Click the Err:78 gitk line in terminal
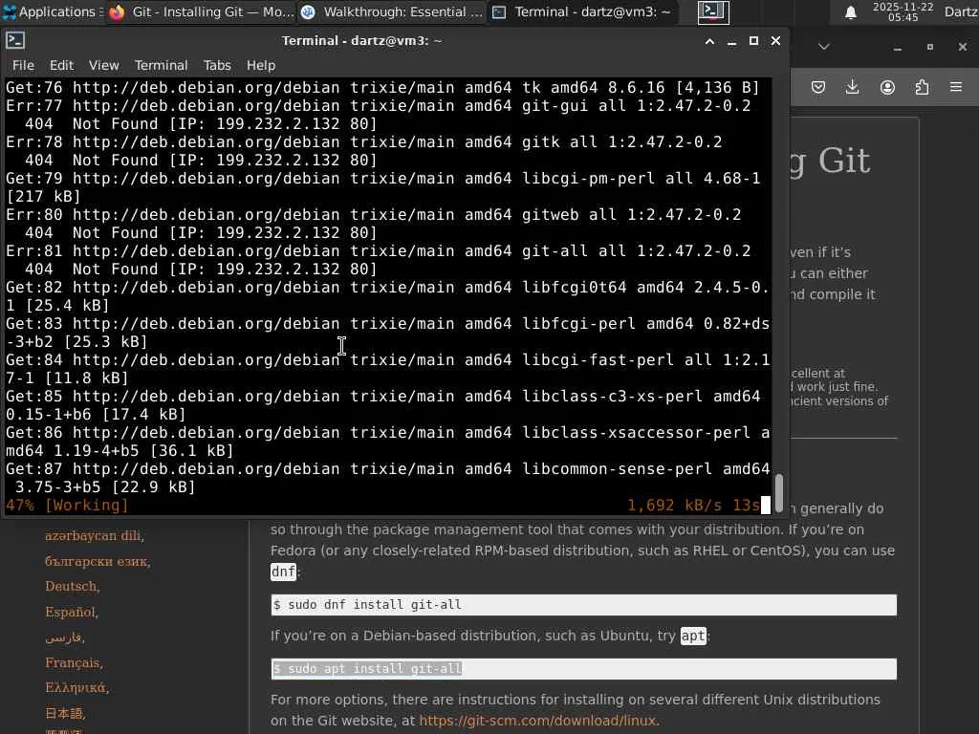Image resolution: width=979 pixels, height=734 pixels. 364,141
